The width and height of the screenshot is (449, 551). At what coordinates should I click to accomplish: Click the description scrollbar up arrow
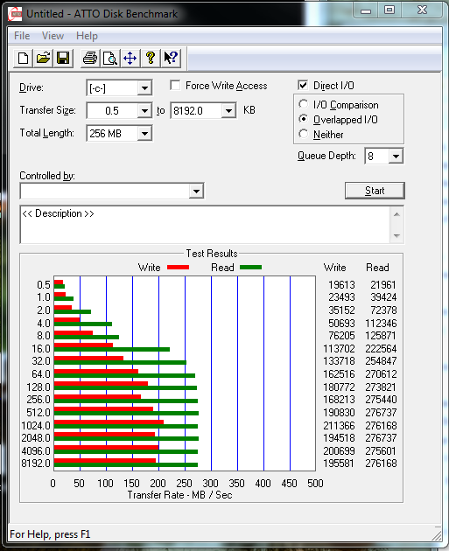tap(397, 214)
